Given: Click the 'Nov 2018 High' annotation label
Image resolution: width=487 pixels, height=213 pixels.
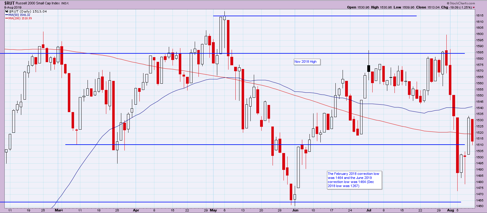Looking at the screenshot, I should click(x=305, y=62).
